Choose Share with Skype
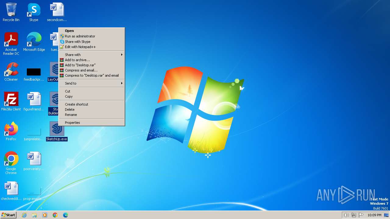Viewport: 390px width, 219px height. (x=92, y=42)
